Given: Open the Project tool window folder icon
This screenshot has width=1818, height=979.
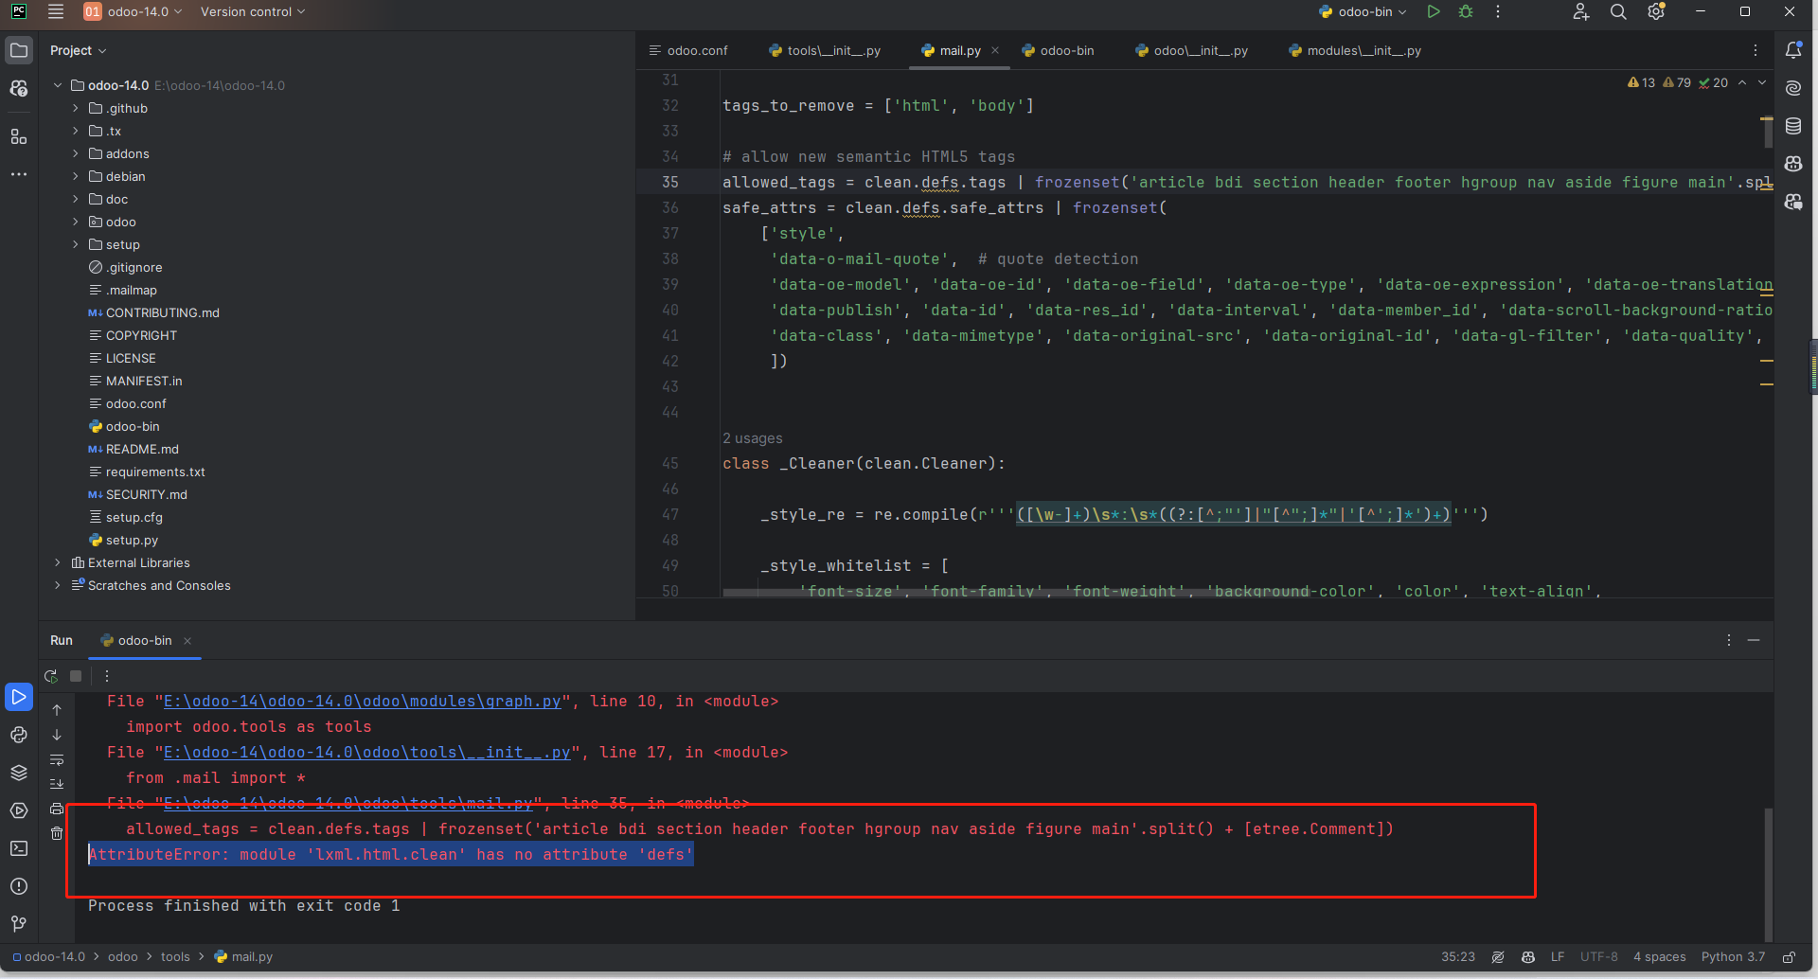Looking at the screenshot, I should click(19, 50).
